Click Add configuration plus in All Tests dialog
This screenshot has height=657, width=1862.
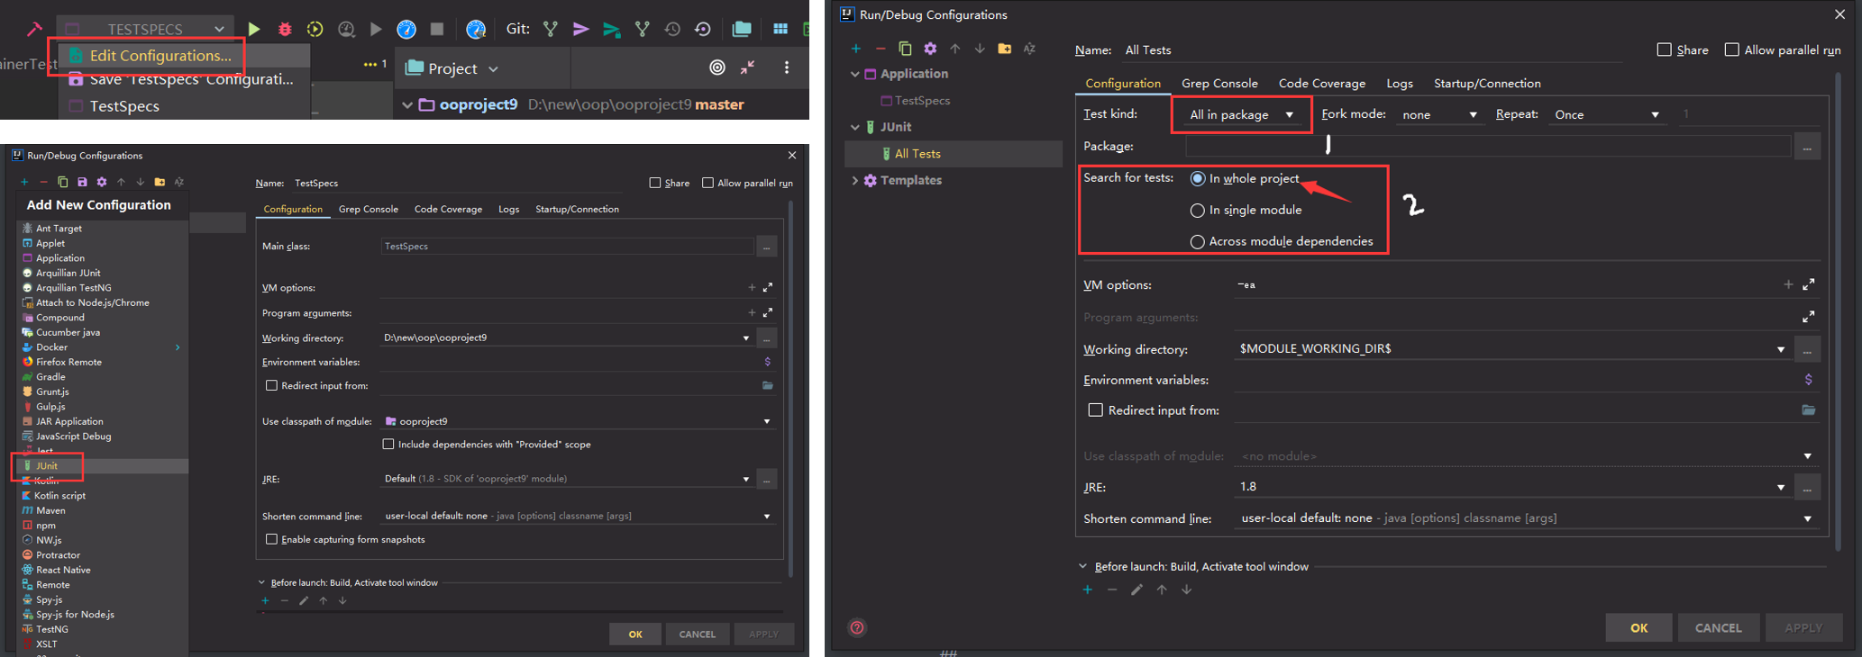pos(856,49)
